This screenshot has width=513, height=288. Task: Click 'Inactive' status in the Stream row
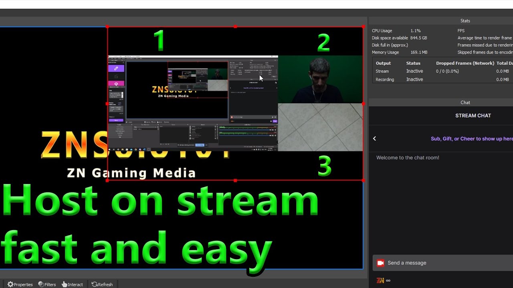pos(414,71)
